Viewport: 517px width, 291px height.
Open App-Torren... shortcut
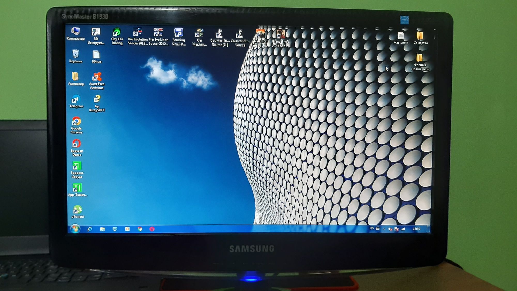tap(77, 190)
